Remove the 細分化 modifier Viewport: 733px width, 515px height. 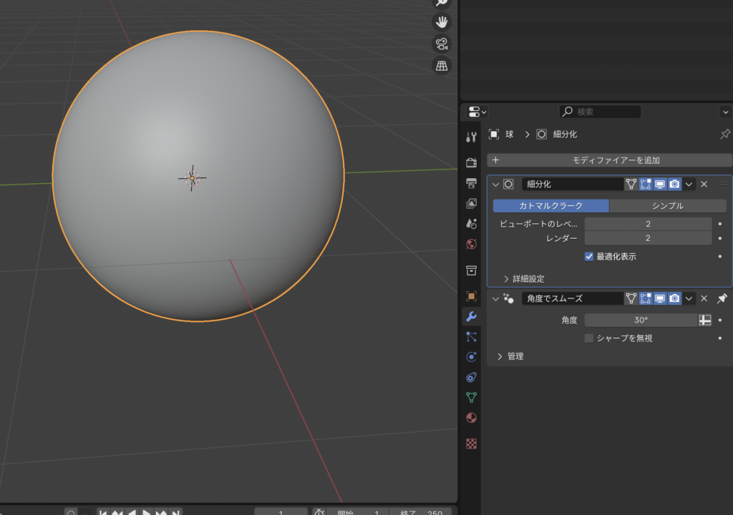(x=704, y=184)
